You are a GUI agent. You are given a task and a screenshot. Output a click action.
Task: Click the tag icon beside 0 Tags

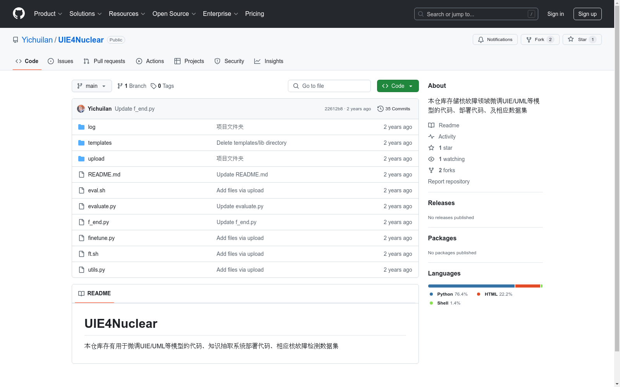pos(153,86)
